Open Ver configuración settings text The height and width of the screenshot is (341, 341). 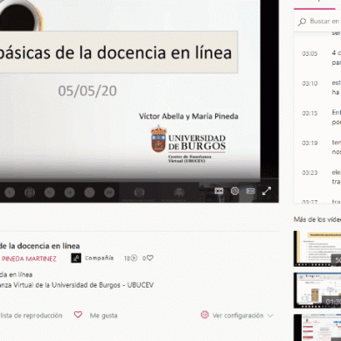[x=238, y=316]
